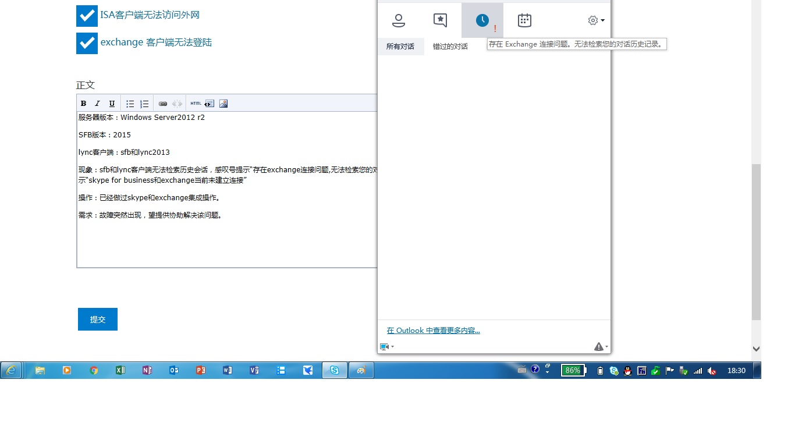Click the muted volume tray icon
Viewport: 795px width, 447px height.
(x=712, y=371)
